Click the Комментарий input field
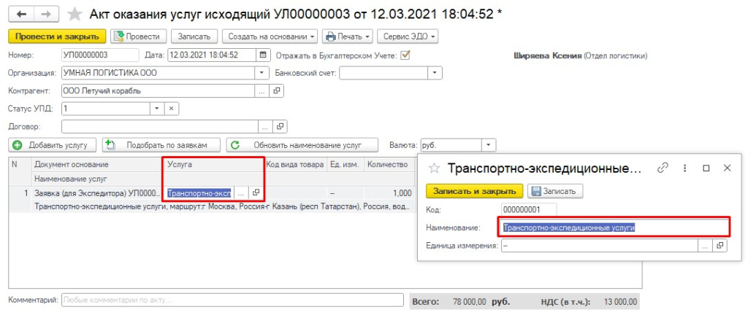The height and width of the screenshot is (315, 748). [233, 300]
